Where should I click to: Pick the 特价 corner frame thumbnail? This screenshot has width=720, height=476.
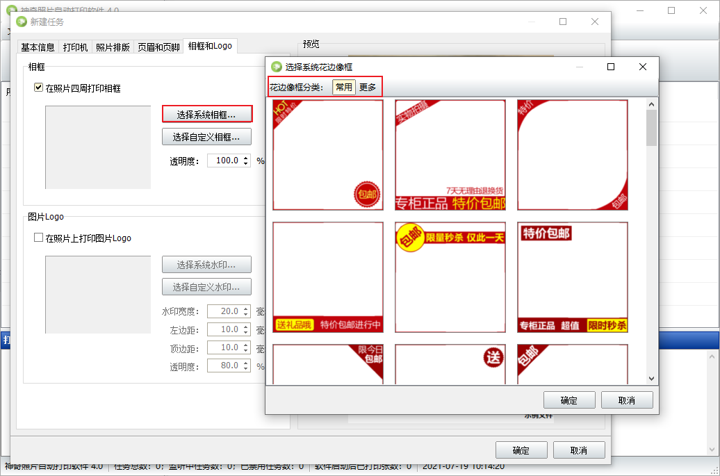572,155
